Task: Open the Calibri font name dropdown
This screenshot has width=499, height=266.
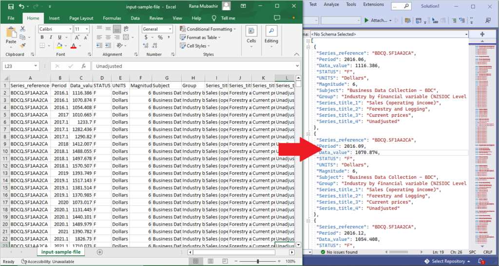Action: pos(70,29)
